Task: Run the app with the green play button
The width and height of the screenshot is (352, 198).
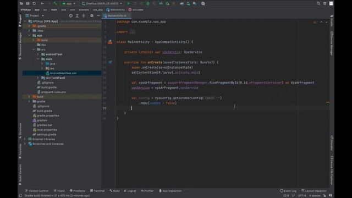Action: coord(128,4)
